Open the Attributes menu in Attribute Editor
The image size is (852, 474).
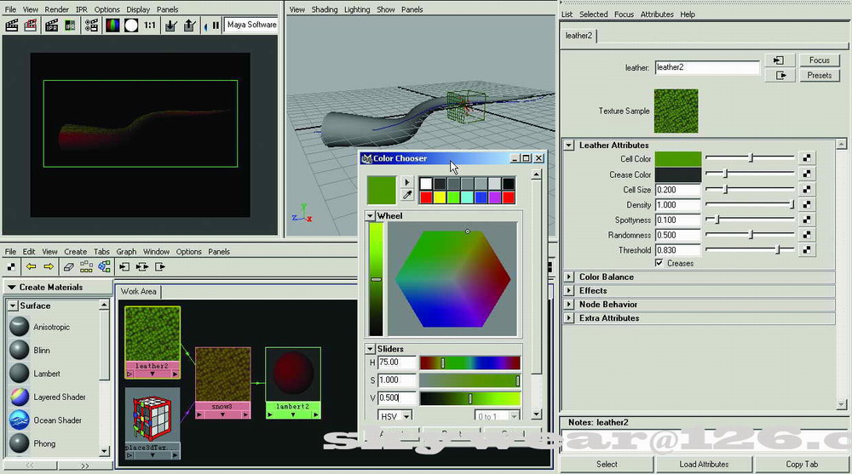click(x=656, y=14)
